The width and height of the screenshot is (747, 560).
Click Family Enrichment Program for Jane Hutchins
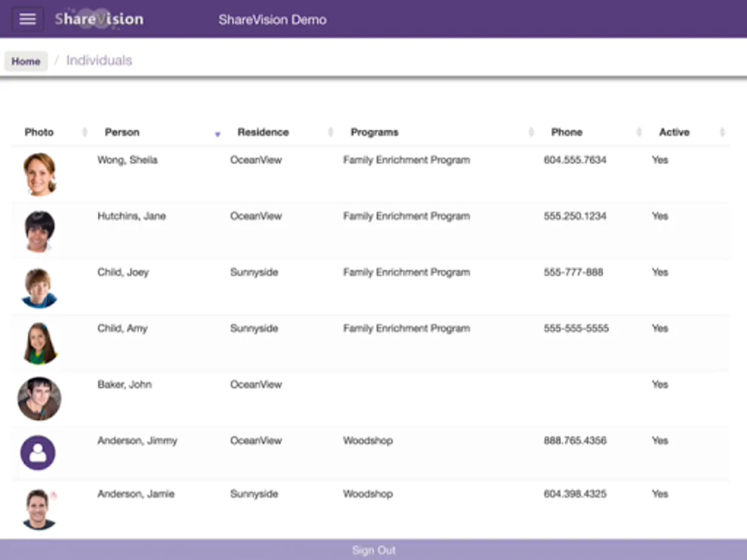pos(406,216)
